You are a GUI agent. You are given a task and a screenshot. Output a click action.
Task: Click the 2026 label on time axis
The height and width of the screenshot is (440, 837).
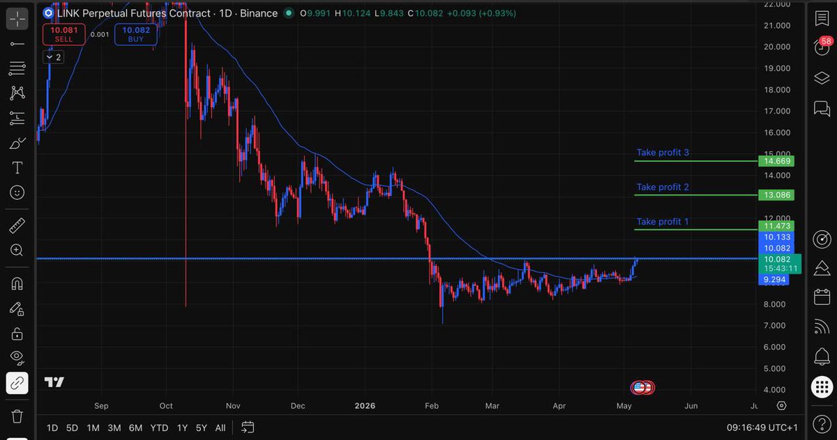365,405
